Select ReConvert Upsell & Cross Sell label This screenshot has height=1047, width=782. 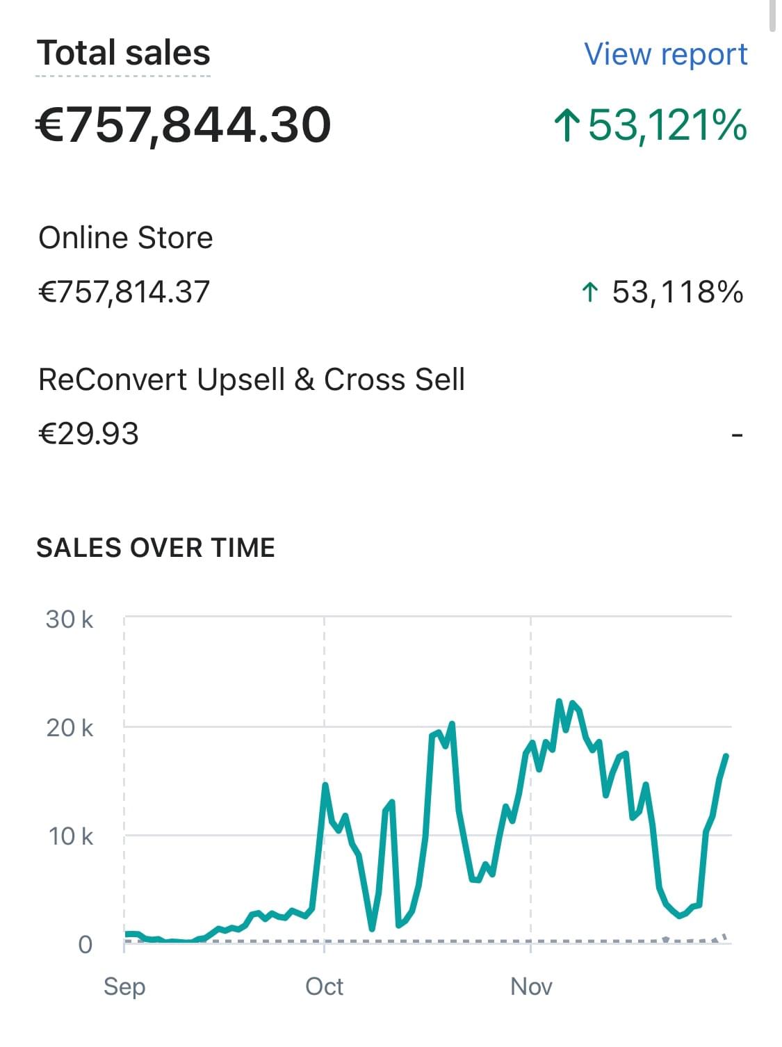252,380
